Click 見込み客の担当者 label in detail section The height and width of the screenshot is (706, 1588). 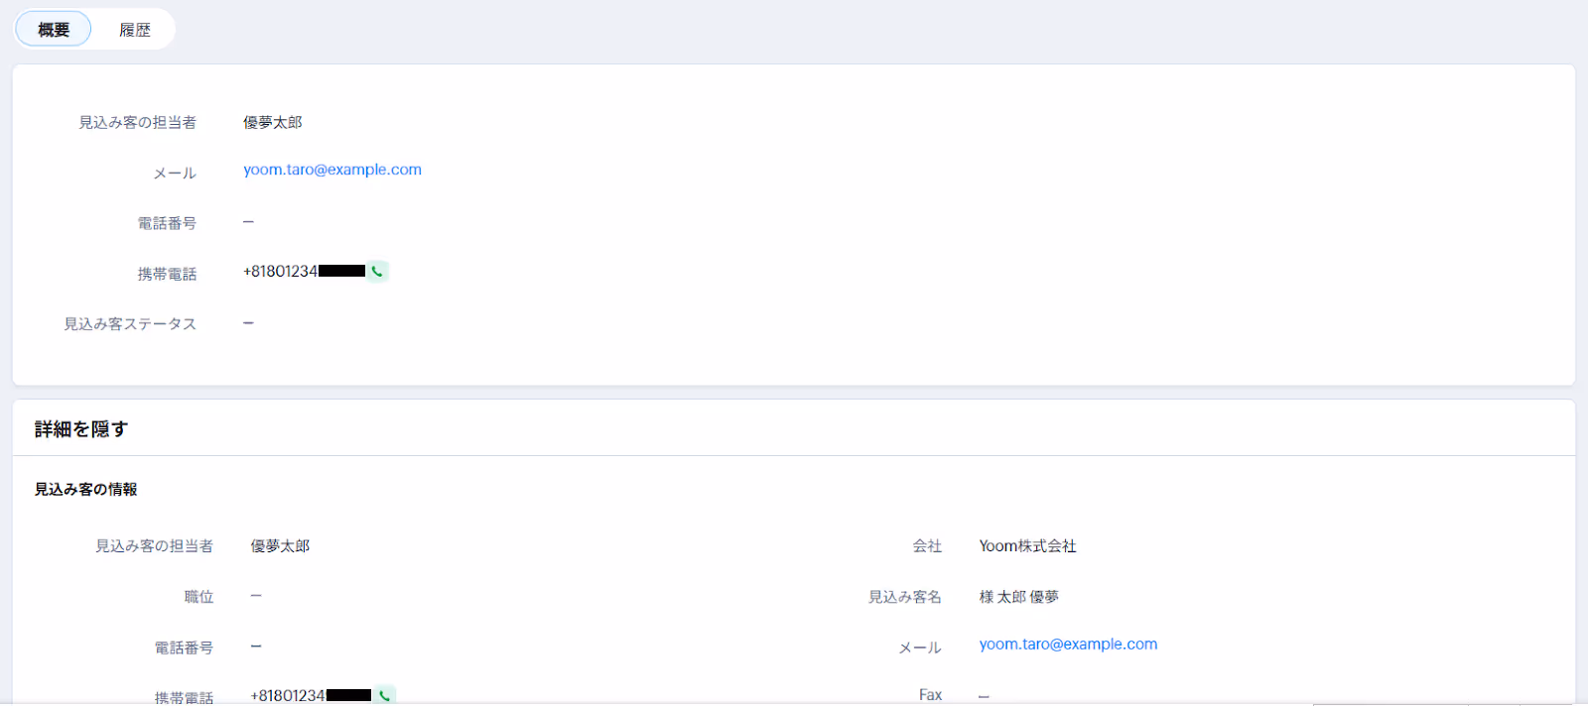point(154,546)
